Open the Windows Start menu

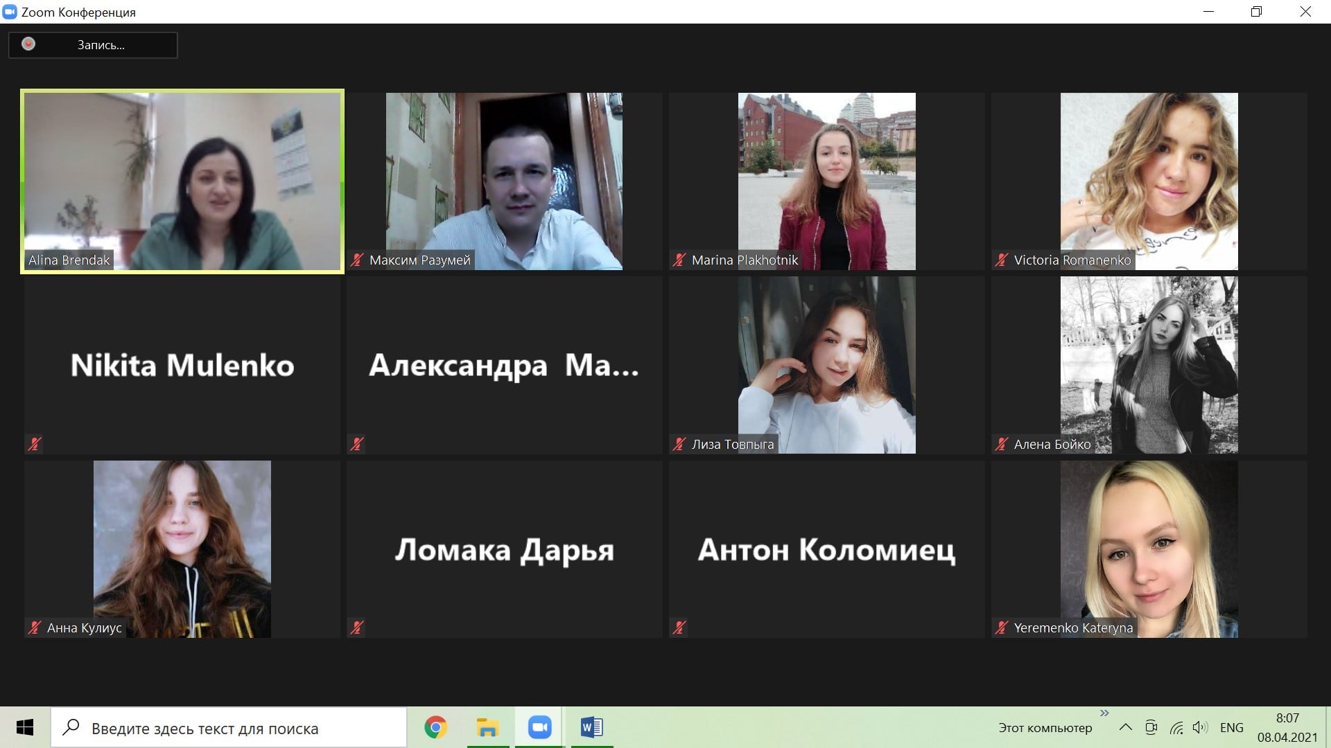pyautogui.click(x=25, y=727)
